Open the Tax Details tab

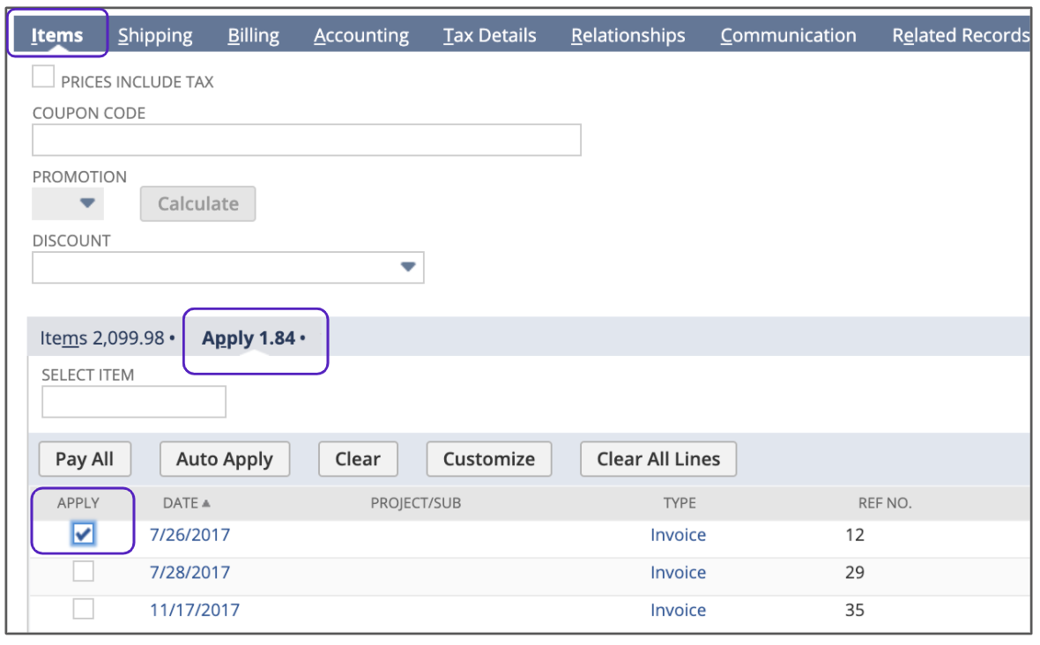click(x=489, y=36)
